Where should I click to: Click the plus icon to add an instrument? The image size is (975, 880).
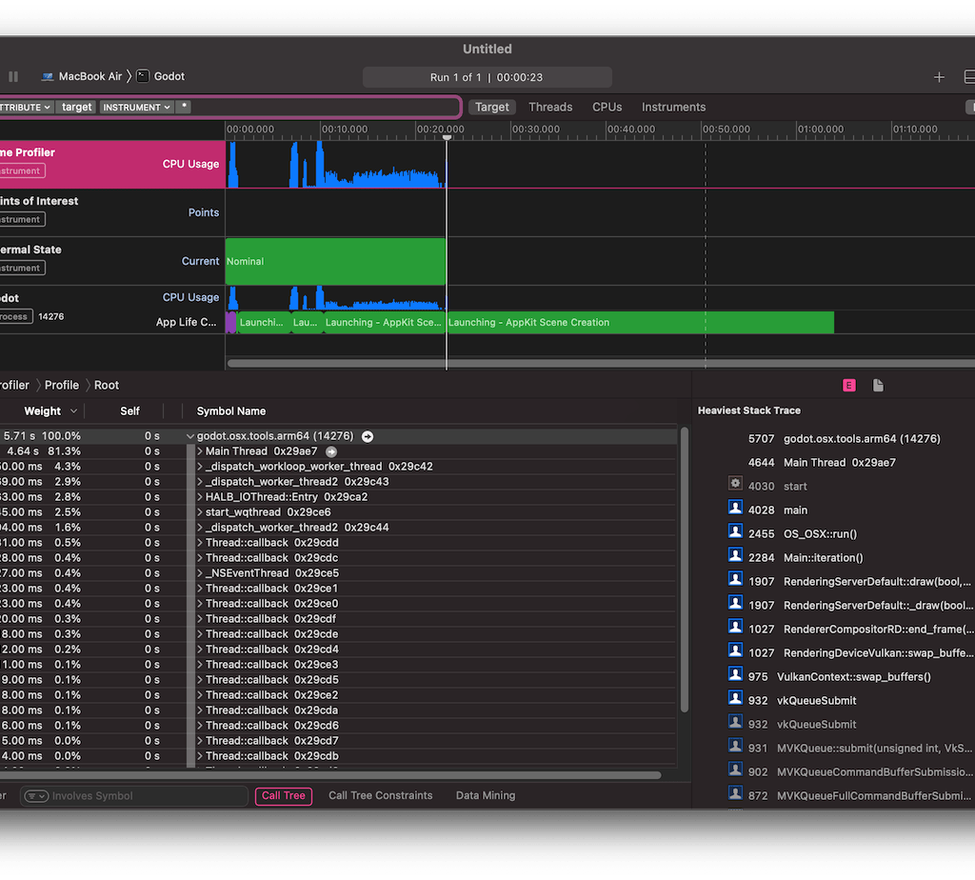[x=939, y=77]
